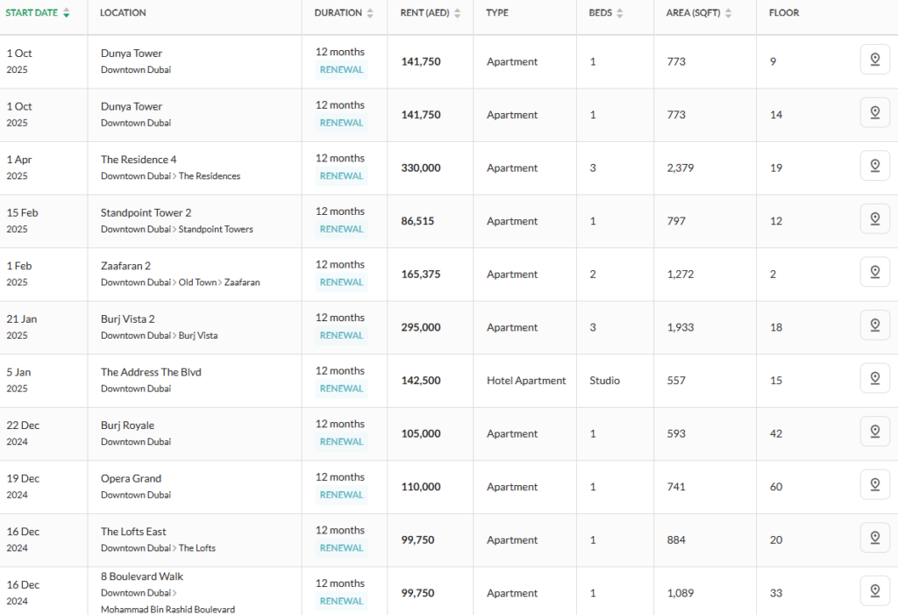
Task: Click map pin for 8 Boulevard Walk
Action: pos(874,590)
